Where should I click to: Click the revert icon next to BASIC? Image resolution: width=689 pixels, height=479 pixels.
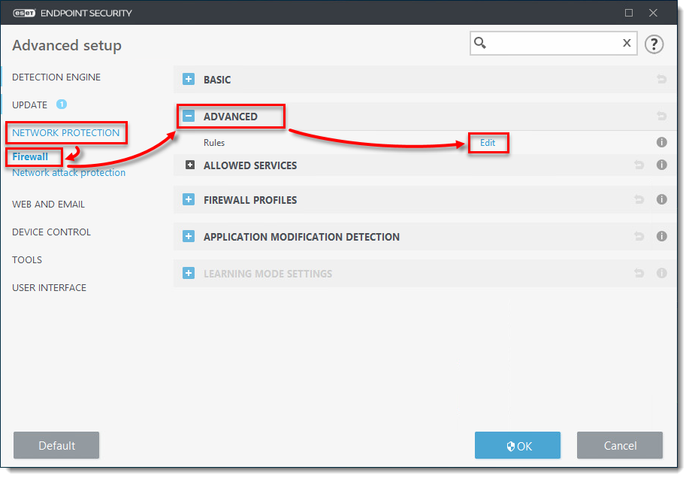(662, 79)
